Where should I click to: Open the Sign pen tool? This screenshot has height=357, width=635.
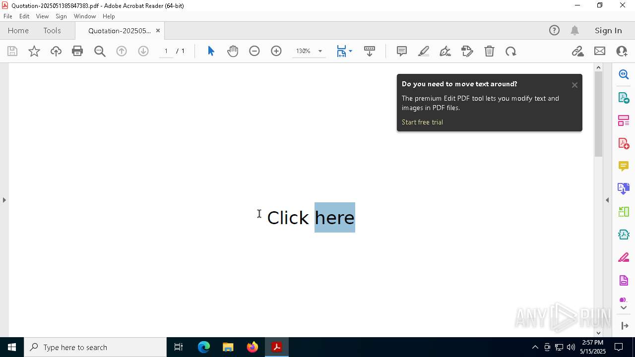[x=445, y=51]
